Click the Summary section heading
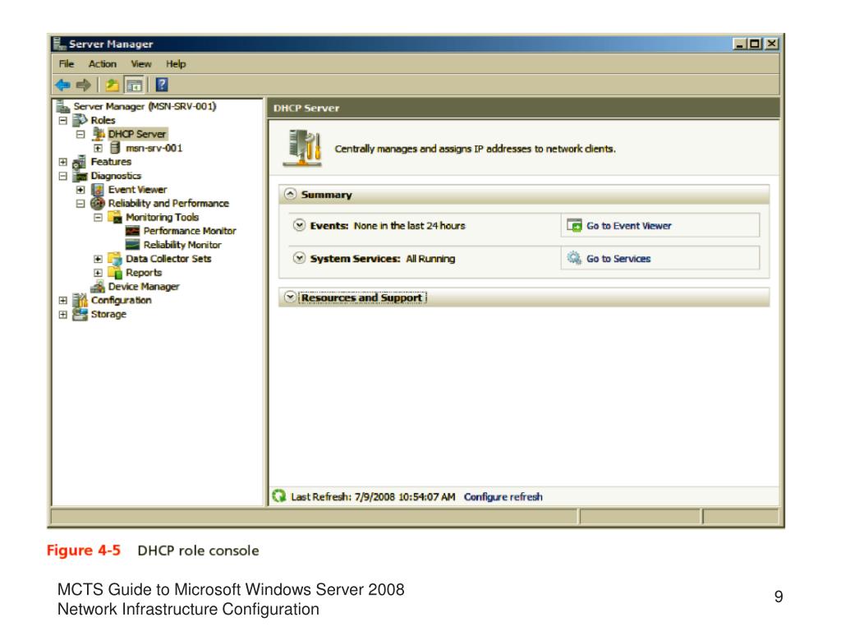The height and width of the screenshot is (631, 841). coord(327,195)
